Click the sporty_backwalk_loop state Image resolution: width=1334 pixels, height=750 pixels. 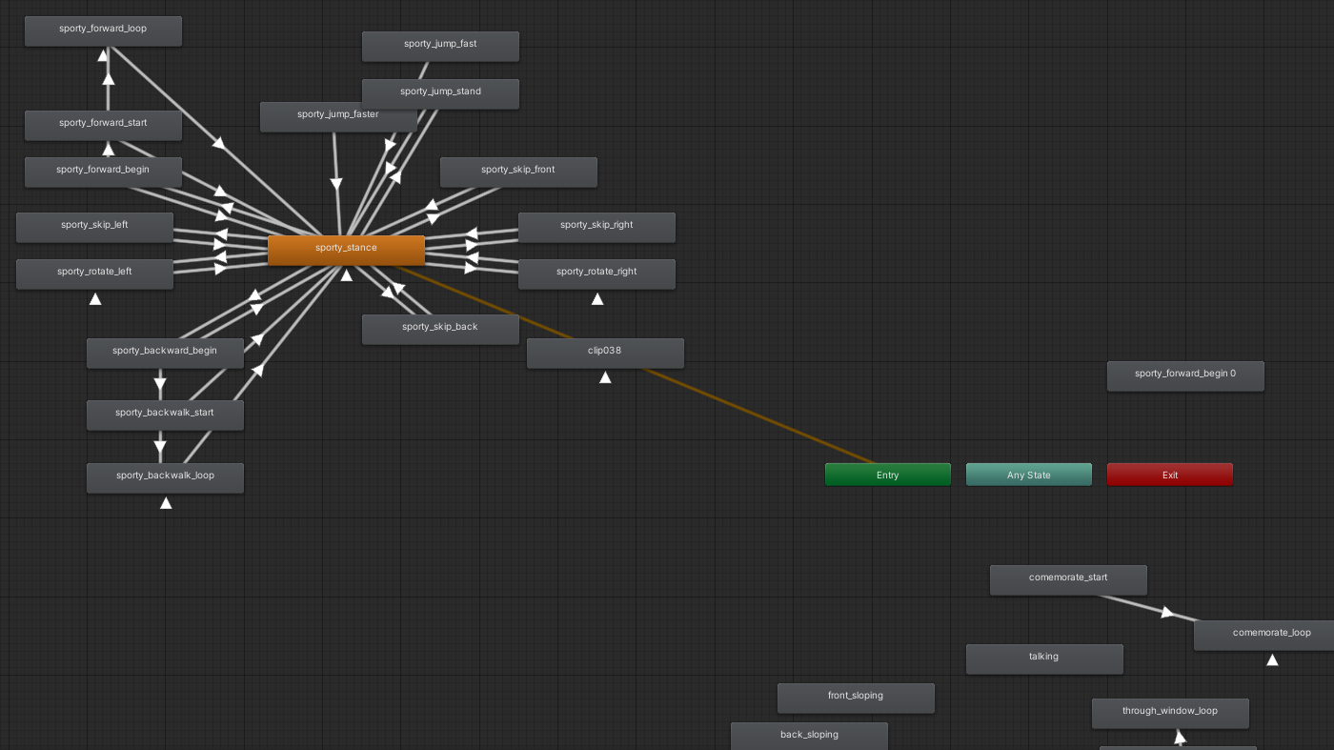pos(165,477)
